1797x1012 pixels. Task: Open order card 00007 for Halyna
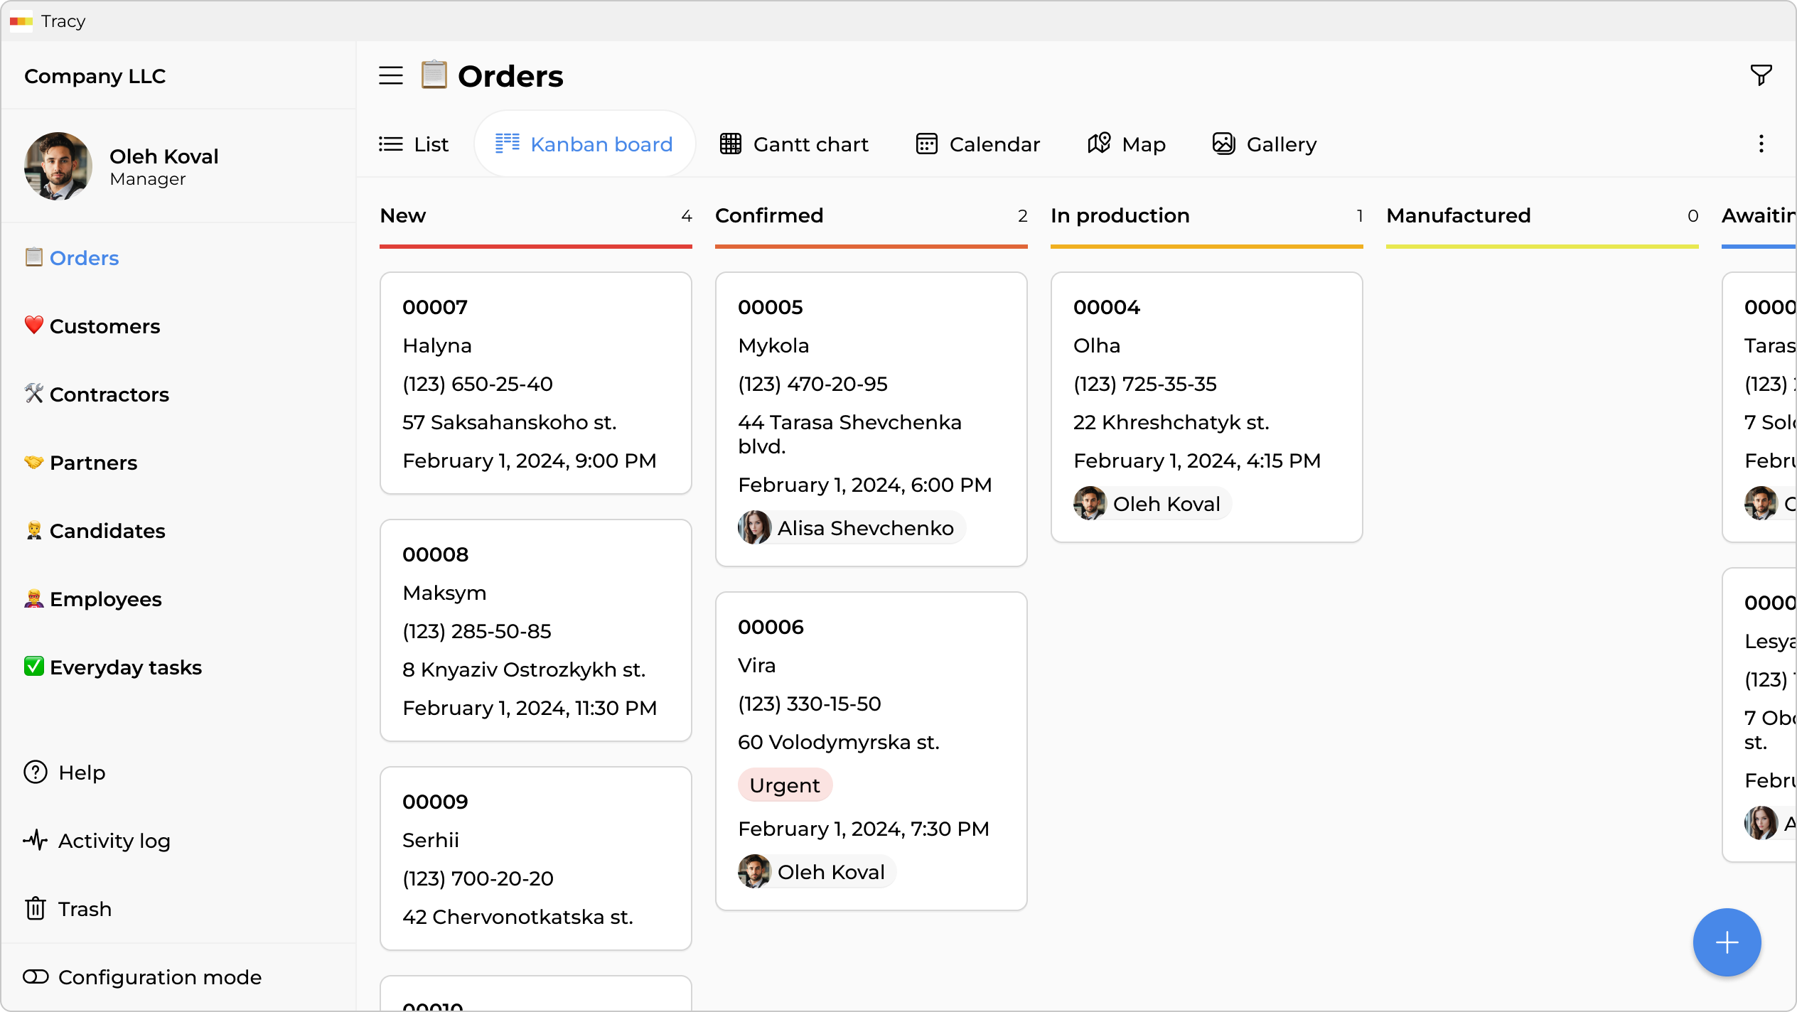pyautogui.click(x=535, y=382)
